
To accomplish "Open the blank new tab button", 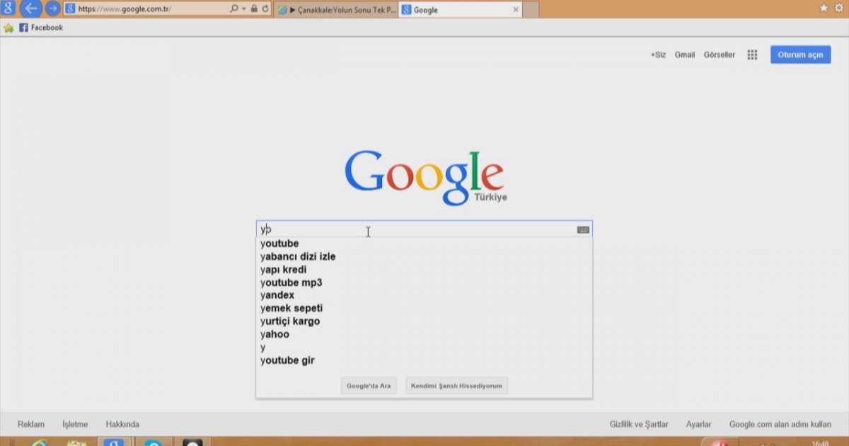I will coord(531,10).
